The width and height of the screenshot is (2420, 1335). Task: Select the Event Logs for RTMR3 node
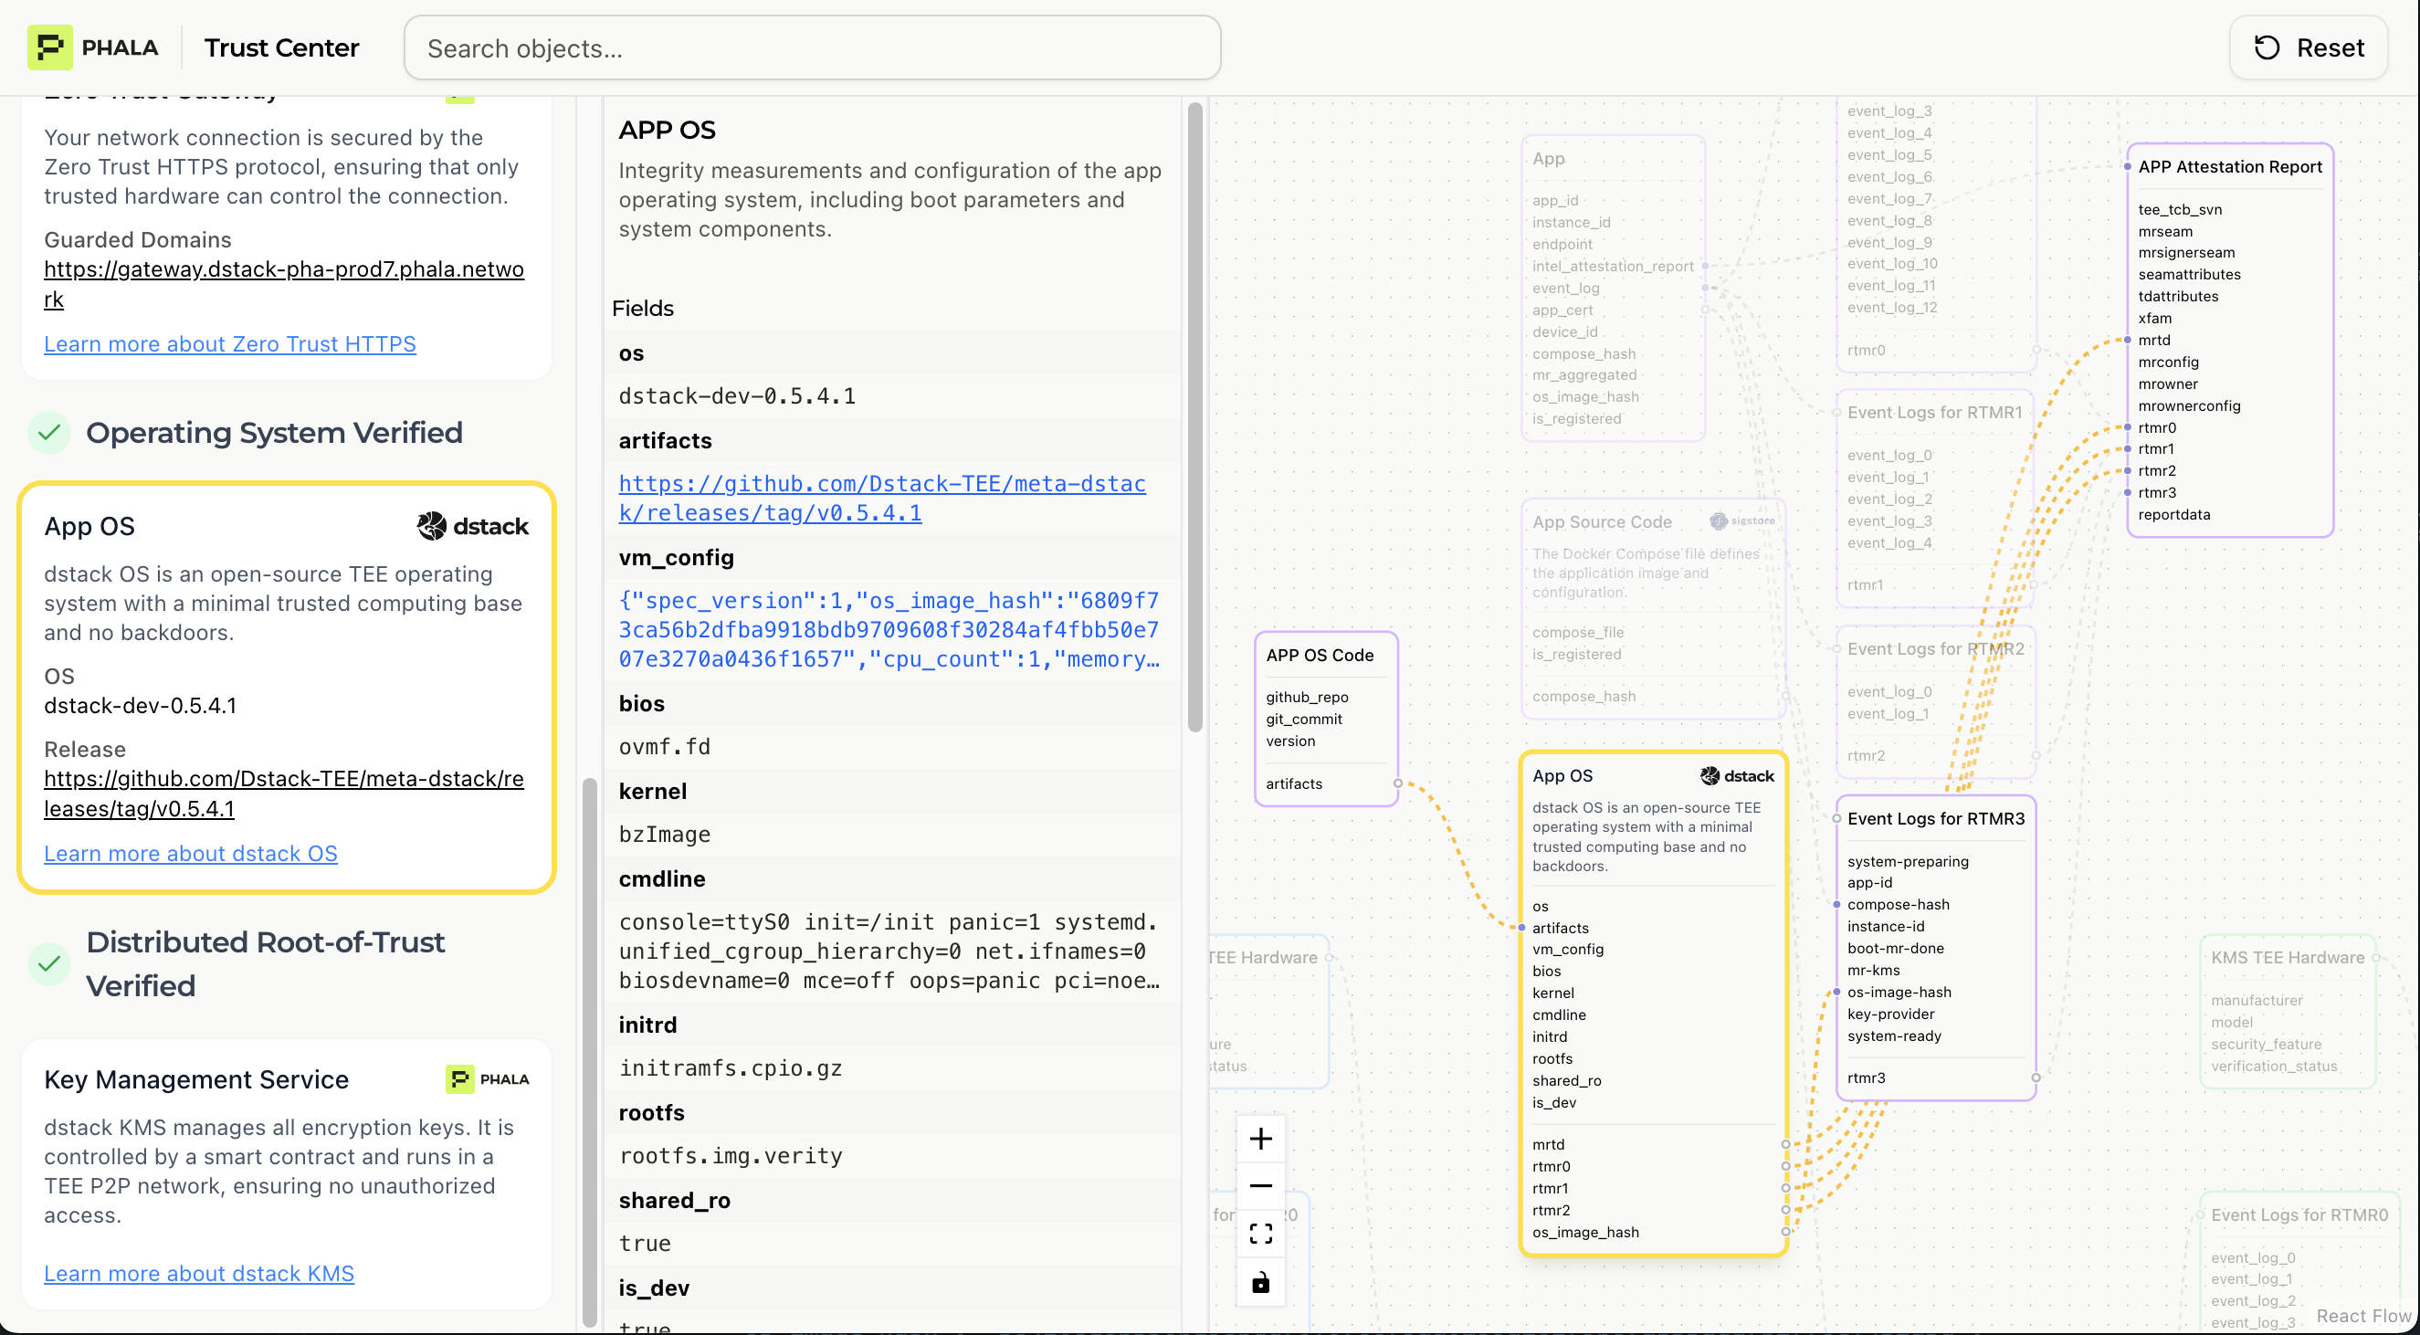tap(1935, 818)
